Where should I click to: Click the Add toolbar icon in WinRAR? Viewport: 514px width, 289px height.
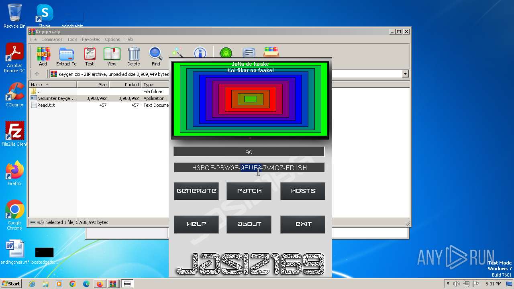tap(43, 57)
